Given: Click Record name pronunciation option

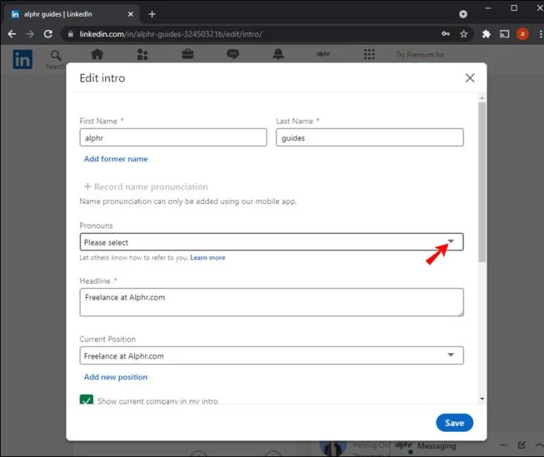Looking at the screenshot, I should pos(146,187).
